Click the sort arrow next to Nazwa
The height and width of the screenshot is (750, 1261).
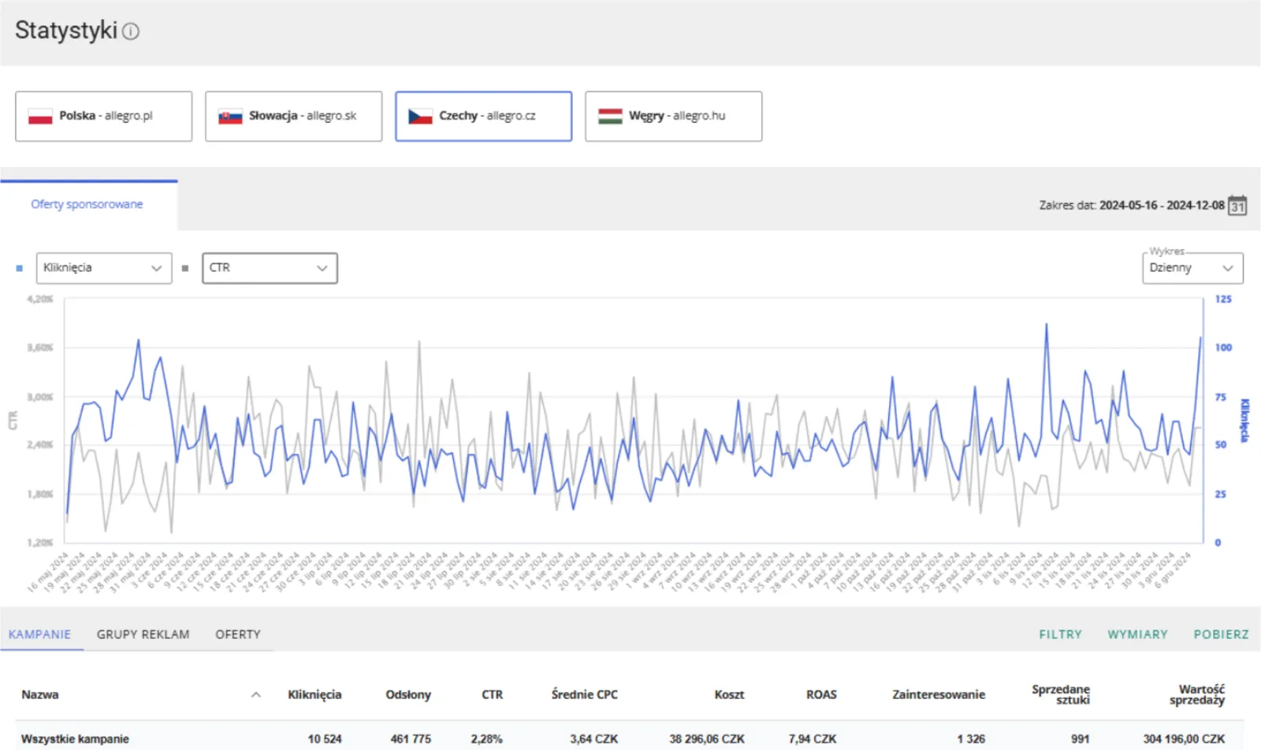point(256,695)
